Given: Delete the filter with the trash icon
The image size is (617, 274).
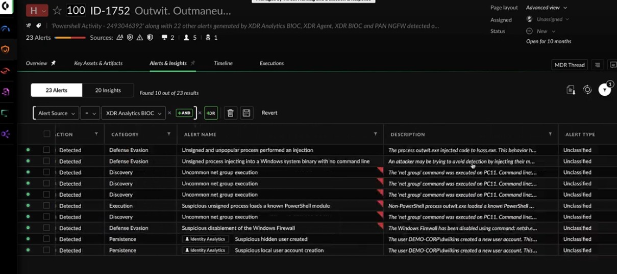Looking at the screenshot, I should pyautogui.click(x=230, y=113).
